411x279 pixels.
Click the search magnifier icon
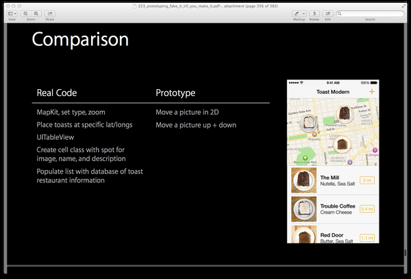(340, 14)
